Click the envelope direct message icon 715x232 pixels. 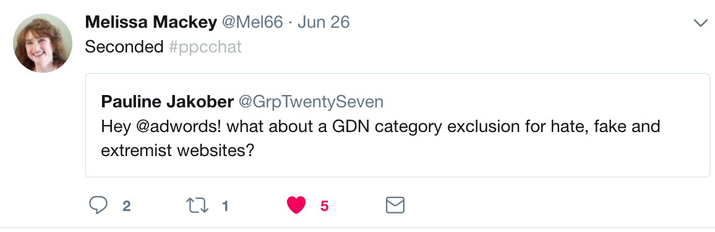coord(395,205)
